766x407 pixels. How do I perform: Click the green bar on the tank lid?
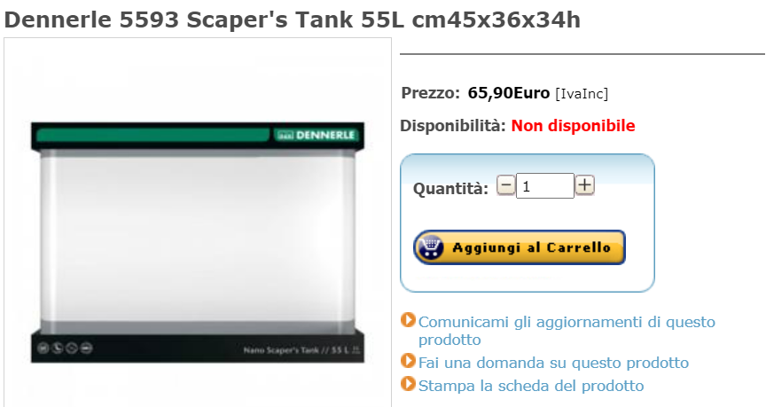click(152, 136)
